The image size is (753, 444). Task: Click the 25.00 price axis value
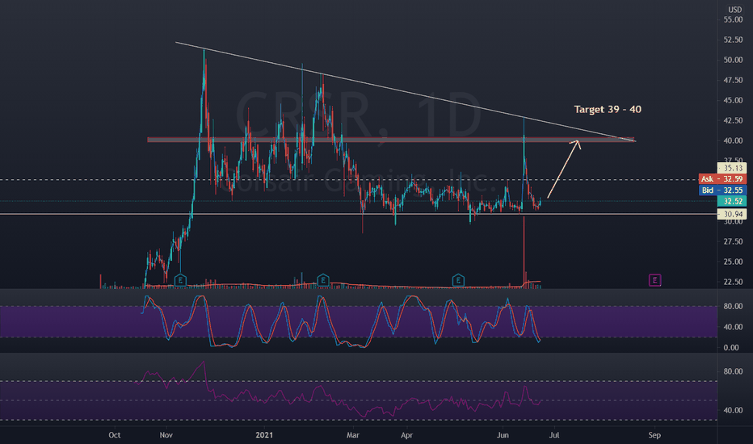(734, 262)
